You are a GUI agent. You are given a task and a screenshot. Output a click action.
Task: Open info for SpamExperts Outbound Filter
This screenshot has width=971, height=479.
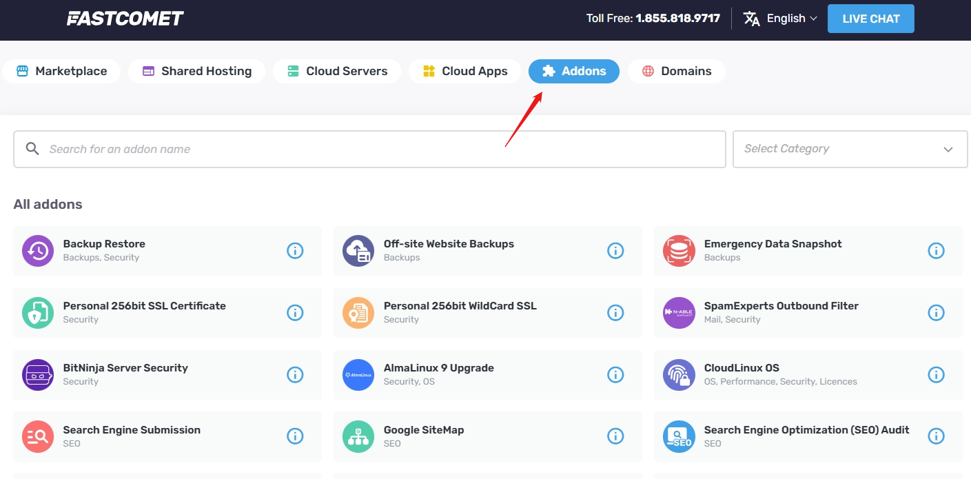click(936, 313)
